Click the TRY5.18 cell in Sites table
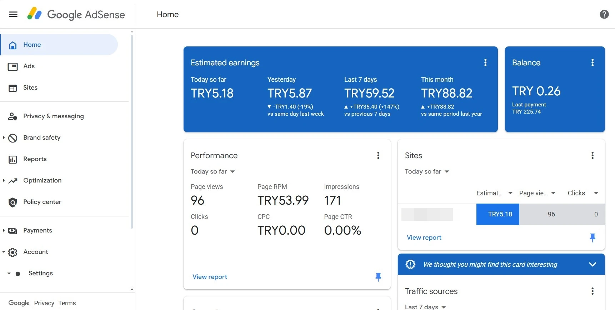 497,214
